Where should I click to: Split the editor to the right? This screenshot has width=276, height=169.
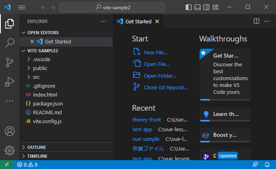point(256,21)
